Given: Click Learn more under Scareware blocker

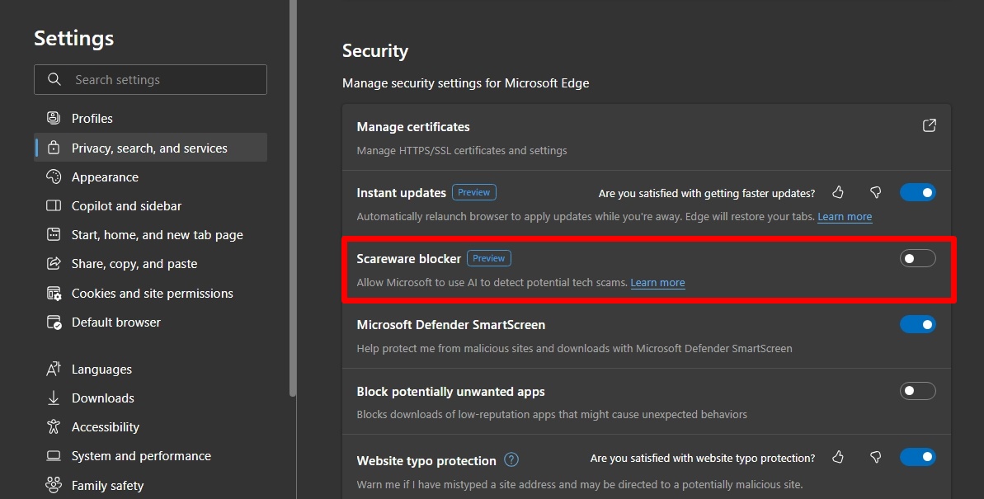Looking at the screenshot, I should point(657,282).
